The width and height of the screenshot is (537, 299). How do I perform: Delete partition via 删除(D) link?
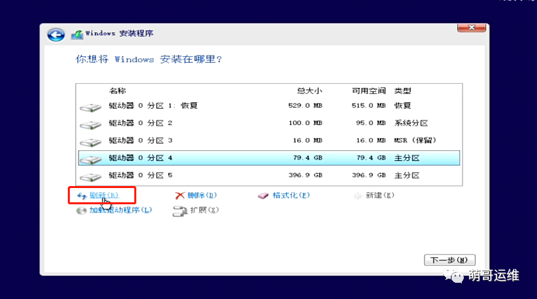pos(202,195)
